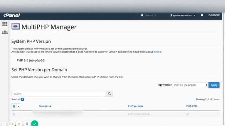This screenshot has height=126, width=225.
Task: Open the select-all dropdown caret
Action: click(19, 106)
